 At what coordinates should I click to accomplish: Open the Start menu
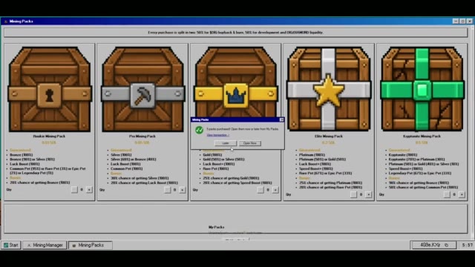[x=11, y=245]
